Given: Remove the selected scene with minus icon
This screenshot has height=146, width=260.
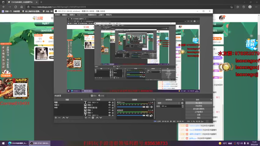Looking at the screenshot, I should 59,117.
